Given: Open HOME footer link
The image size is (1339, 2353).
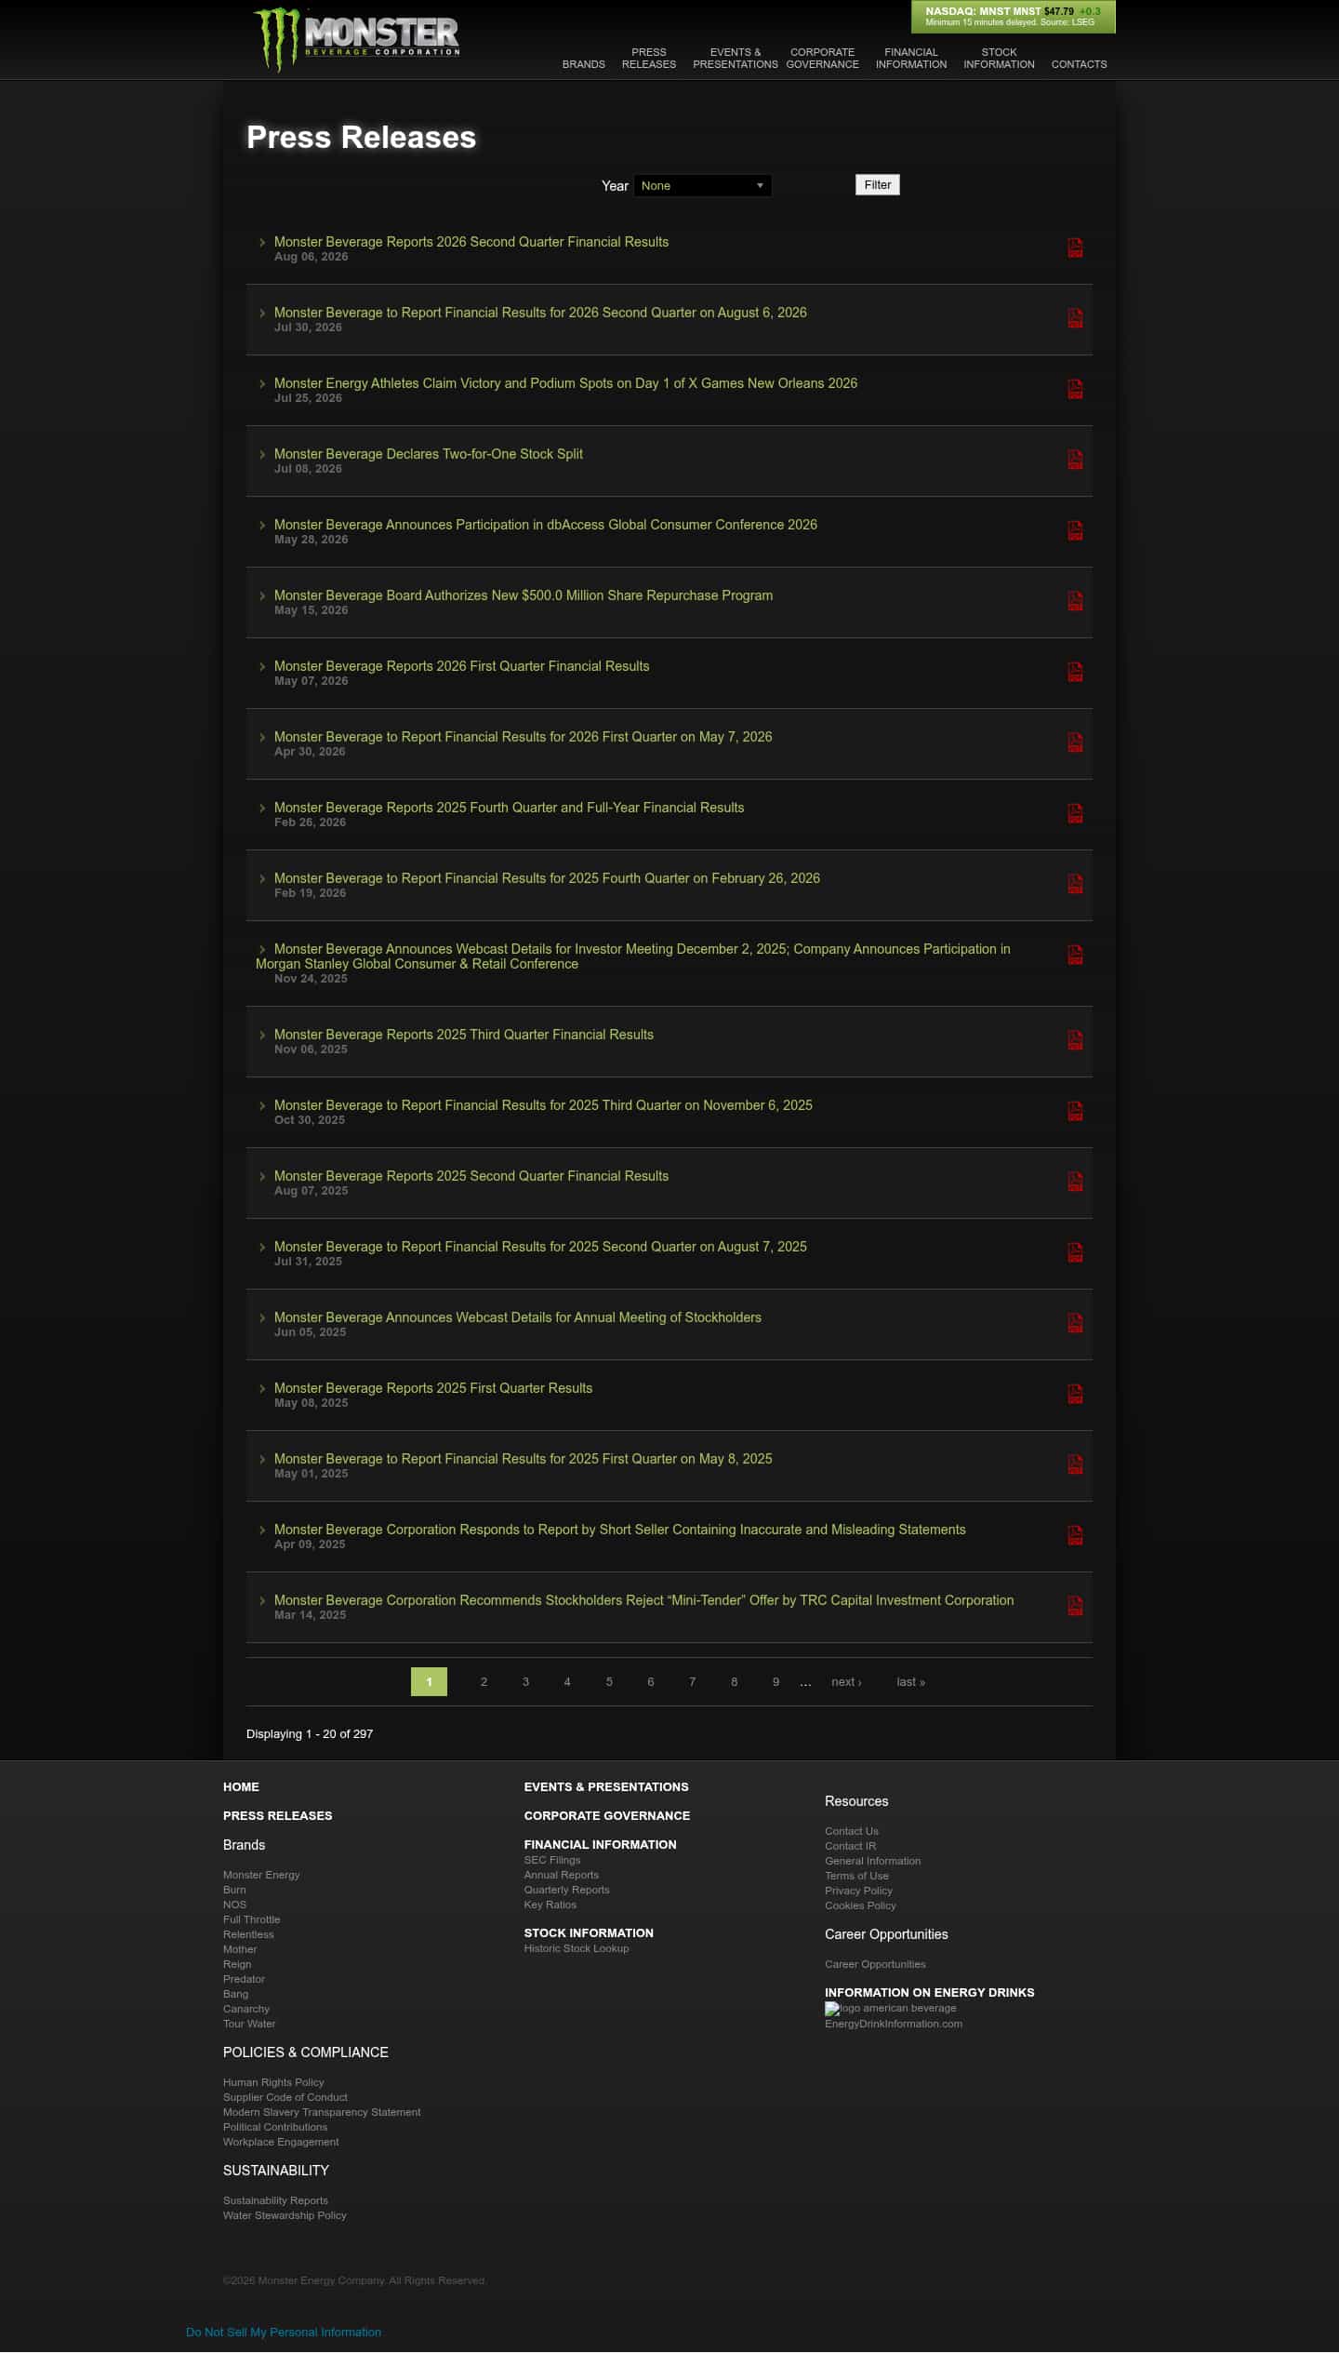Looking at the screenshot, I should click(x=241, y=1786).
